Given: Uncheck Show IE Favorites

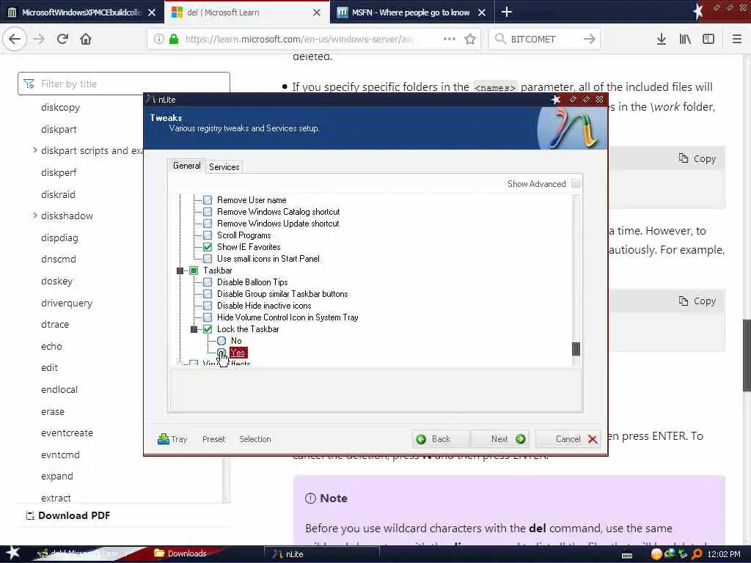Looking at the screenshot, I should [208, 247].
